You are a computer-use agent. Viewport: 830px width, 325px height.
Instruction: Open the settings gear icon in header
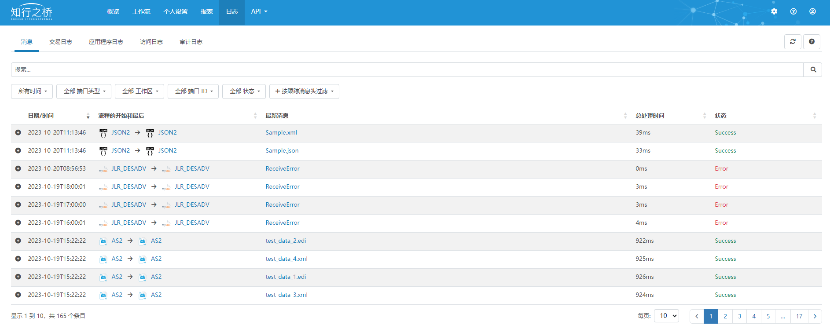[774, 11]
